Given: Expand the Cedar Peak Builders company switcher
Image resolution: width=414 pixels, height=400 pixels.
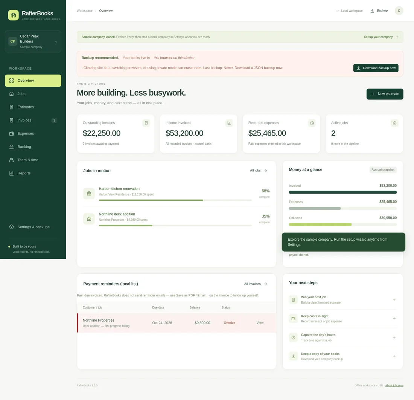Looking at the screenshot, I should 33,41.
